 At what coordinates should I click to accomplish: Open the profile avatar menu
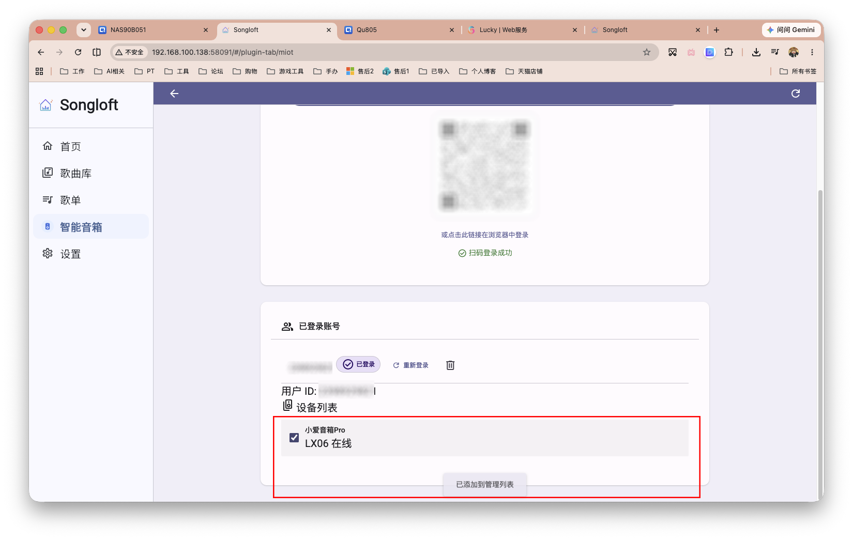(x=794, y=52)
